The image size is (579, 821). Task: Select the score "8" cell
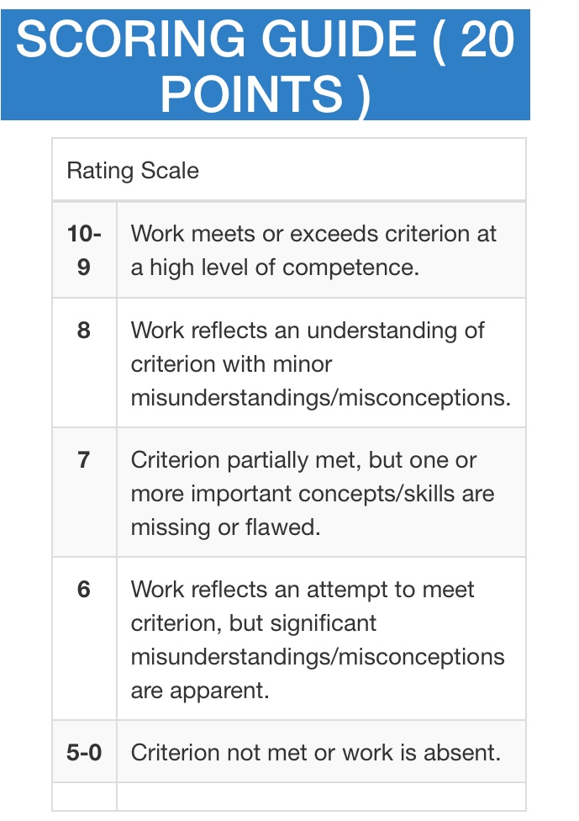click(x=84, y=330)
